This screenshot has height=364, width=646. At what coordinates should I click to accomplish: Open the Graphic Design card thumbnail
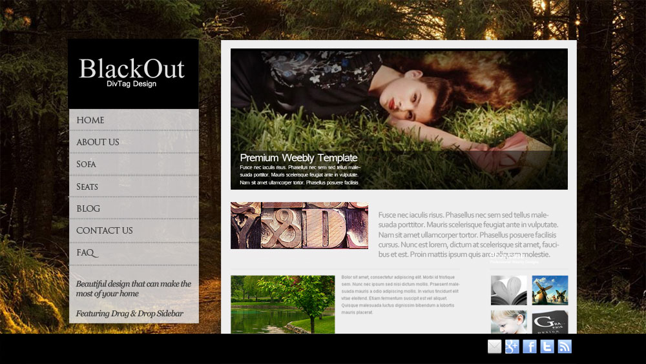[550, 321]
